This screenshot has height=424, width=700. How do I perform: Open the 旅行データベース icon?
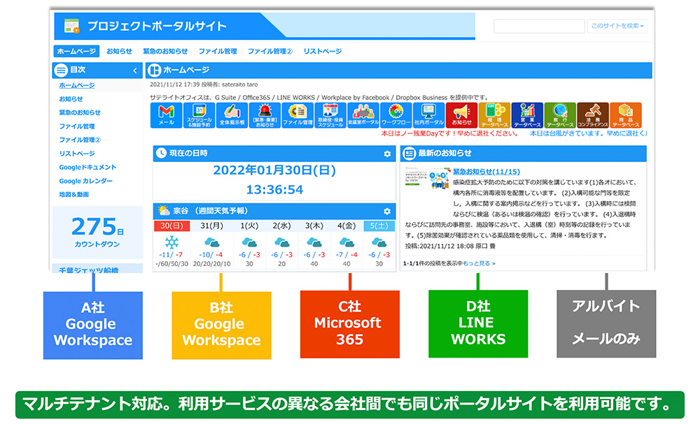tap(560, 115)
